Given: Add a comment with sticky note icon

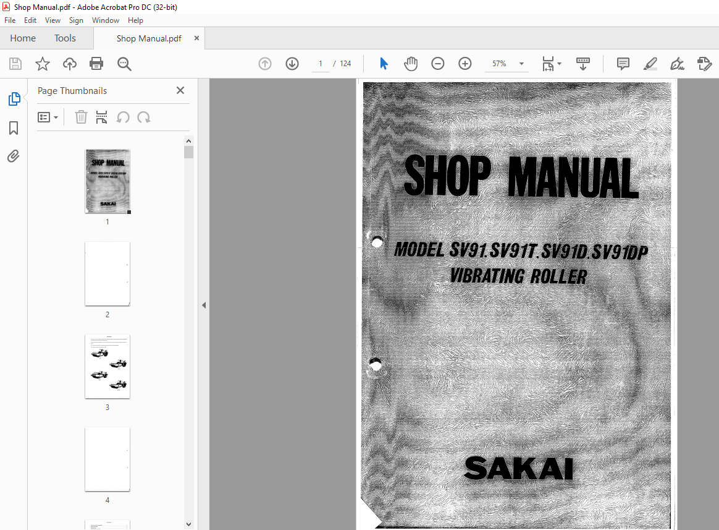Looking at the screenshot, I should coord(623,63).
